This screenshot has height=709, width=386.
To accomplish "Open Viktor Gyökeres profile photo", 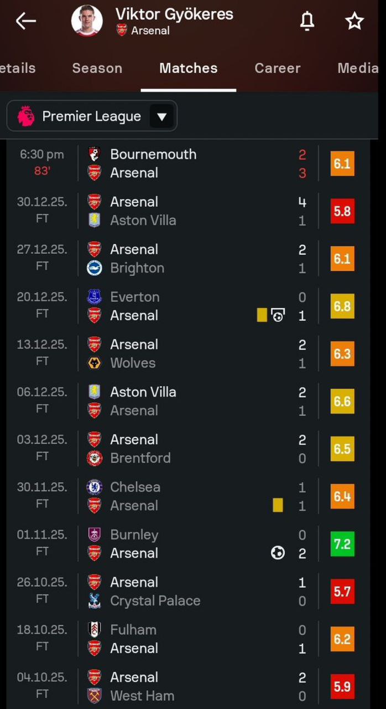I will tap(87, 21).
